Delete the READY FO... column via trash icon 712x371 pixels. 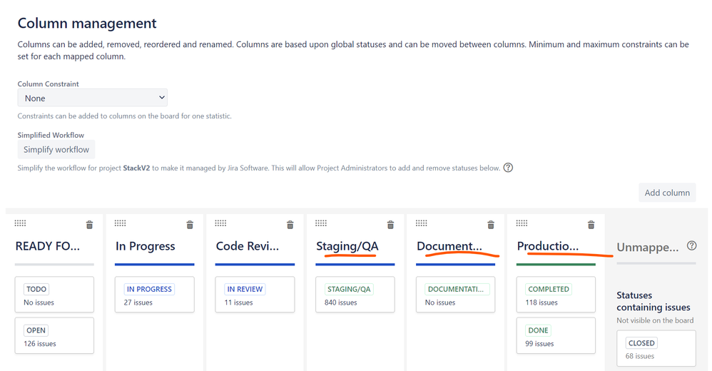[89, 225]
